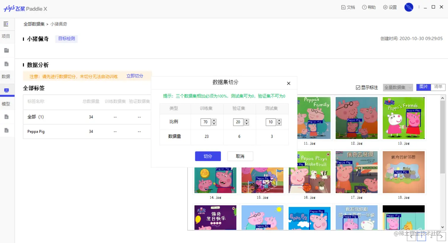Screen dimensions: 448x243
Task: Click the 取消 button
Action: coord(240,156)
